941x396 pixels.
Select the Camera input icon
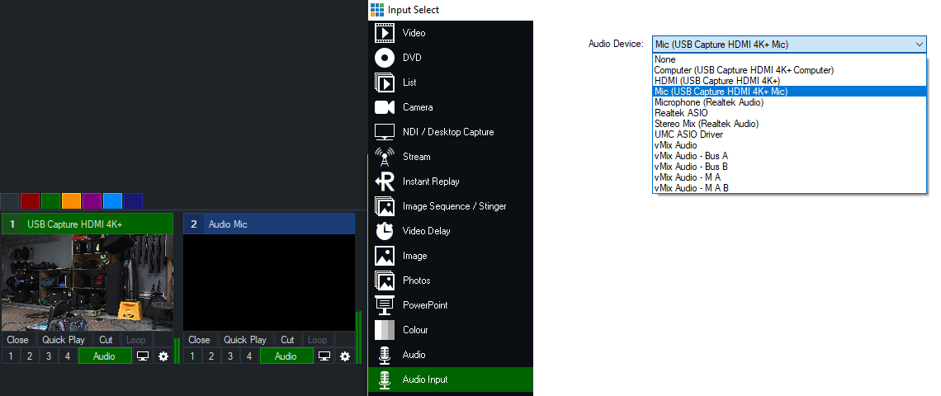coord(384,107)
